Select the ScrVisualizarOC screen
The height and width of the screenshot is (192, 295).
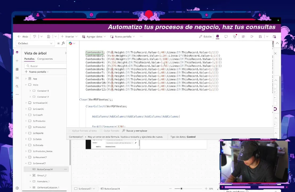tap(40, 103)
